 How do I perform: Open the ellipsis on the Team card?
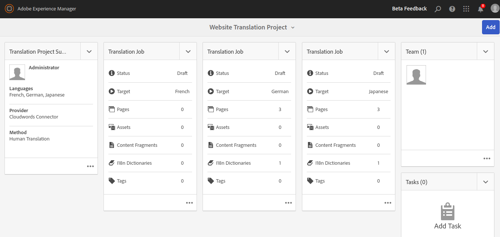(x=487, y=158)
